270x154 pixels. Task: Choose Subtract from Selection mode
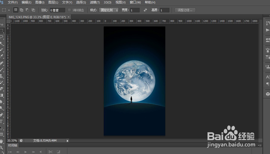pos(27,10)
